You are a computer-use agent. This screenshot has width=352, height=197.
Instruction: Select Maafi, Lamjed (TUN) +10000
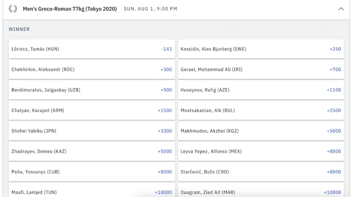pos(92,190)
